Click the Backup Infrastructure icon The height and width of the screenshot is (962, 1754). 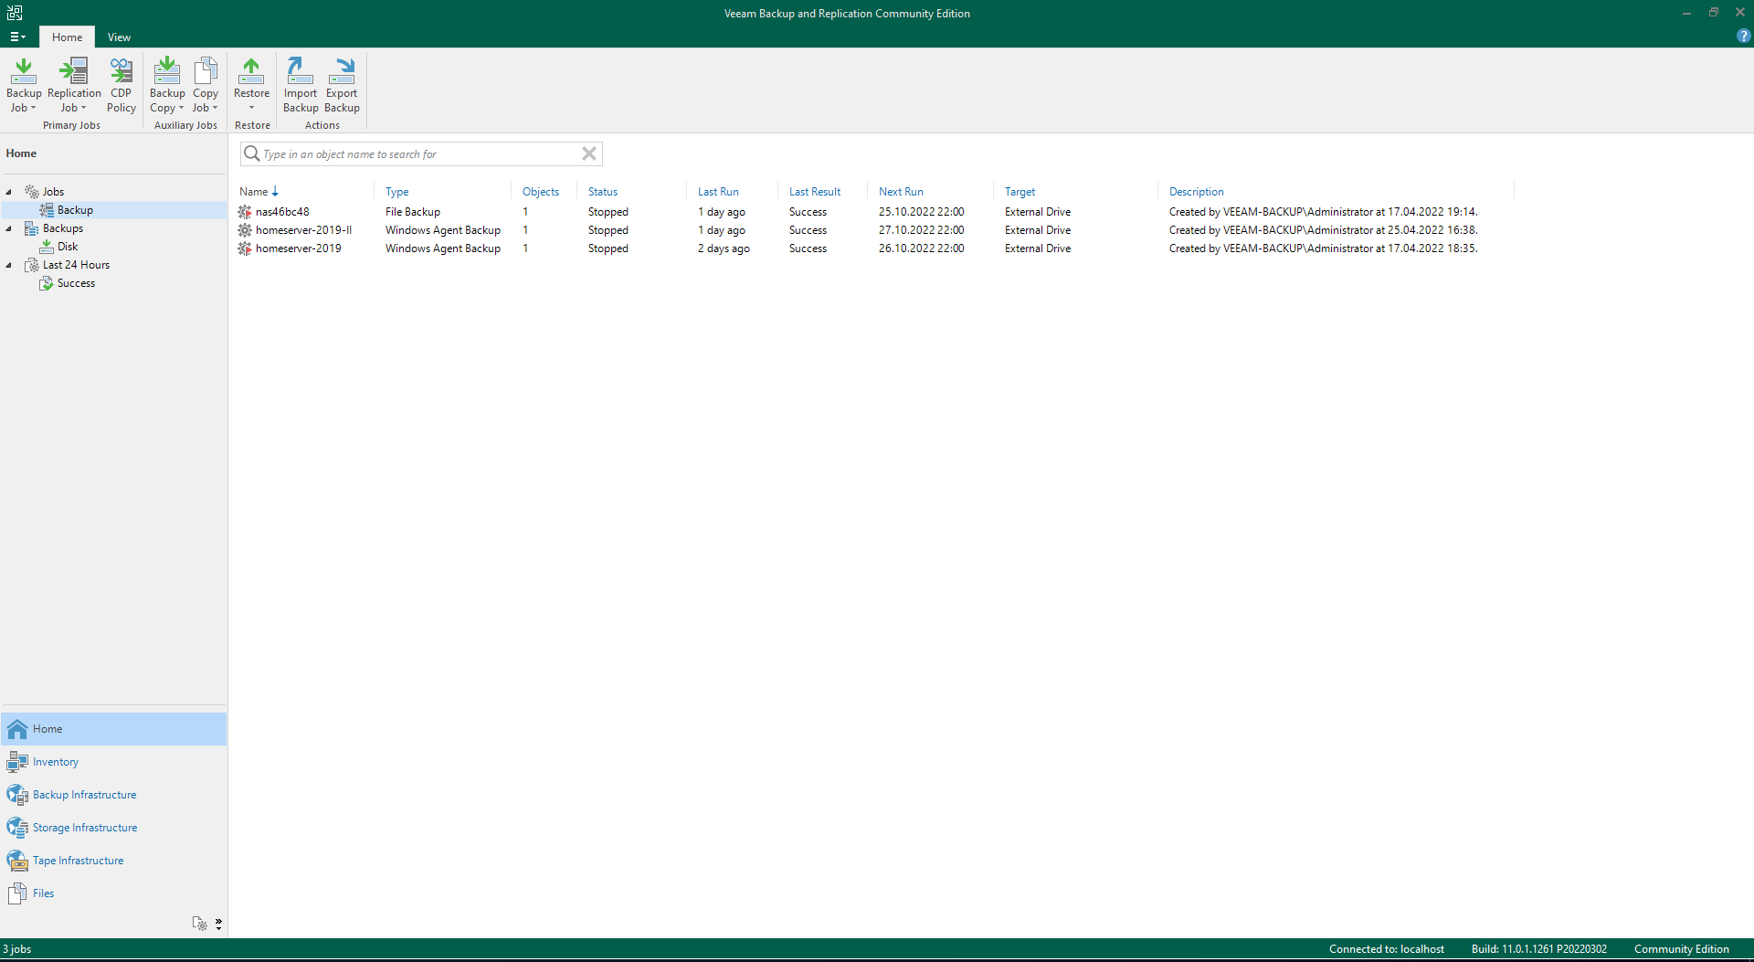(17, 795)
